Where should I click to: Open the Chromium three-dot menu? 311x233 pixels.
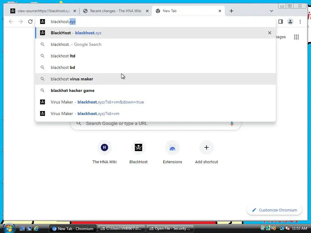(300, 22)
